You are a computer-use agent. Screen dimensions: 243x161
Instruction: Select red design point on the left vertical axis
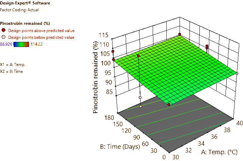[113, 51]
